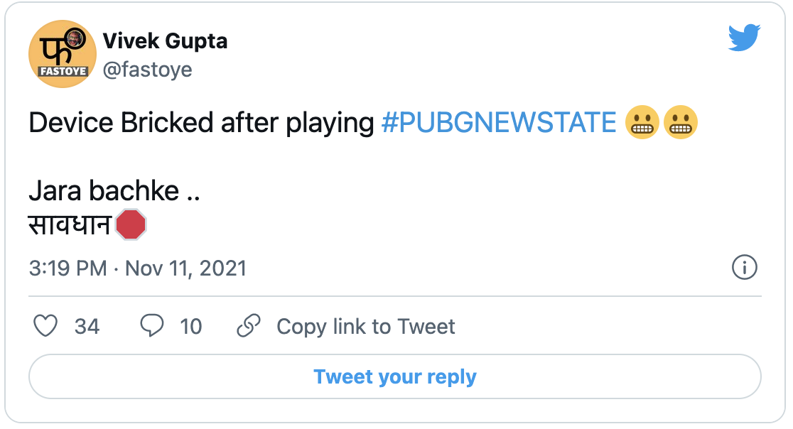793x429 pixels.
Task: Click the second grimacing face emoji
Action: [681, 123]
